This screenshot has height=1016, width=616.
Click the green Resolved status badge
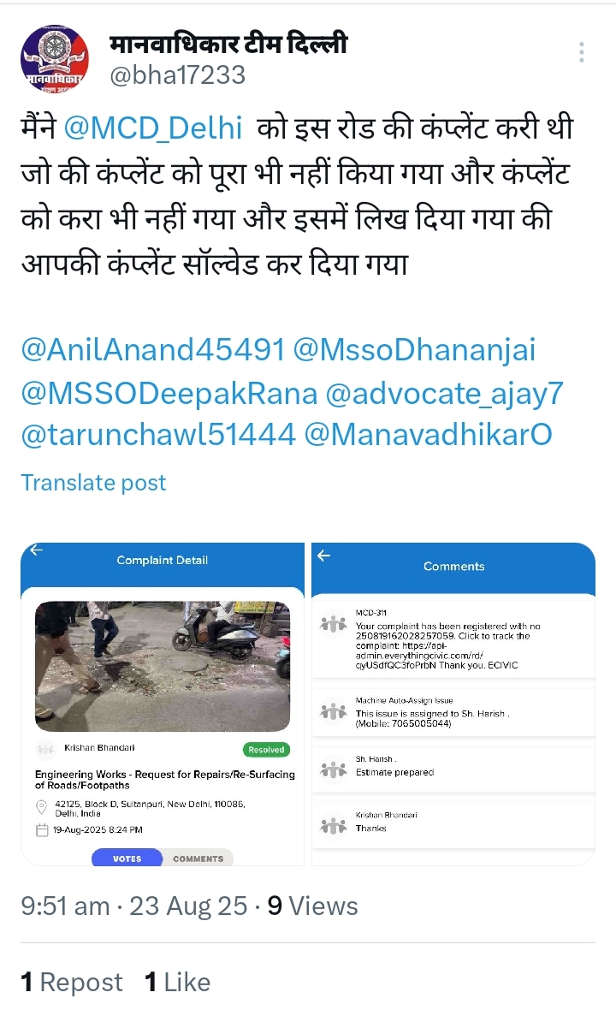click(x=266, y=750)
